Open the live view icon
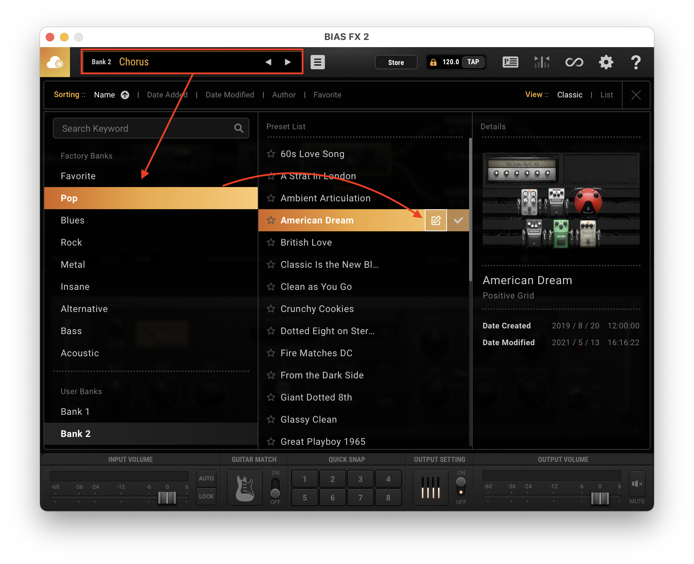Image resolution: width=694 pixels, height=564 pixels. (510, 62)
